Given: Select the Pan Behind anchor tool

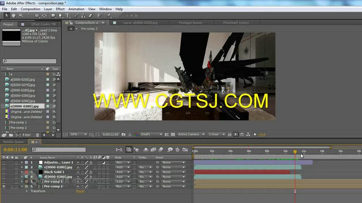Looking at the screenshot, I should coord(44,15).
